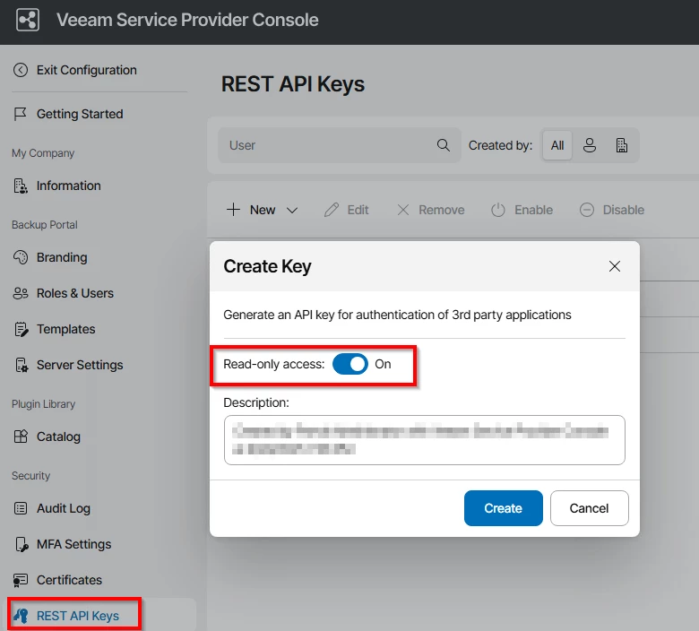
Task: Filter keys created by company icon
Action: point(622,145)
